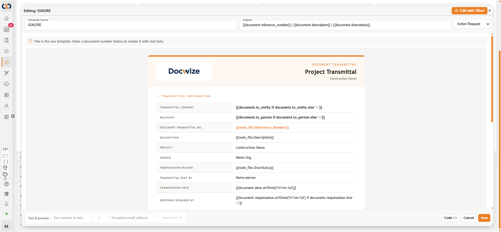Click scrollbar down arrow in preview
501x232 pixels.
(492, 208)
